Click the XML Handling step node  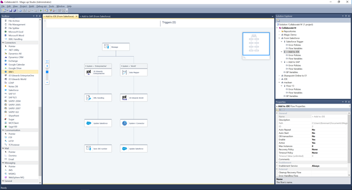[x=98, y=98]
